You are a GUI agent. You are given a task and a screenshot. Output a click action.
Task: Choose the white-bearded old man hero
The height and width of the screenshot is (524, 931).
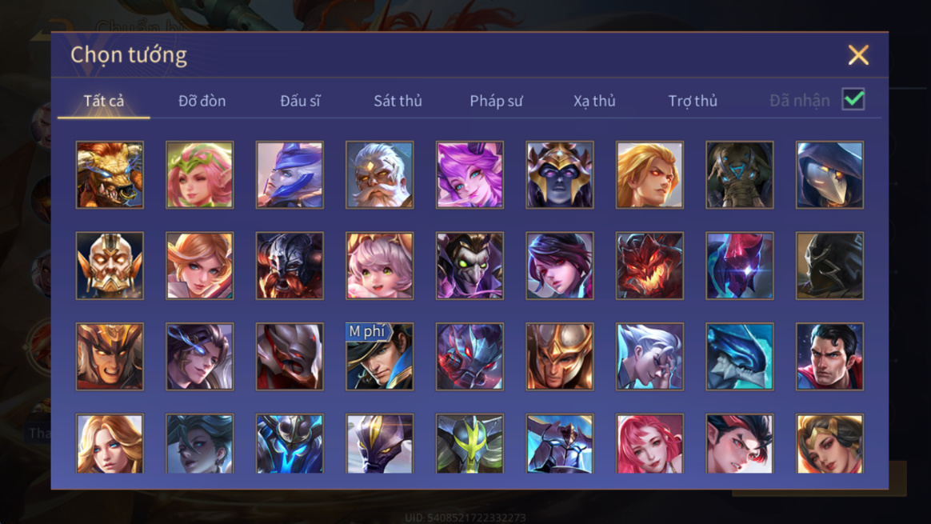click(379, 174)
